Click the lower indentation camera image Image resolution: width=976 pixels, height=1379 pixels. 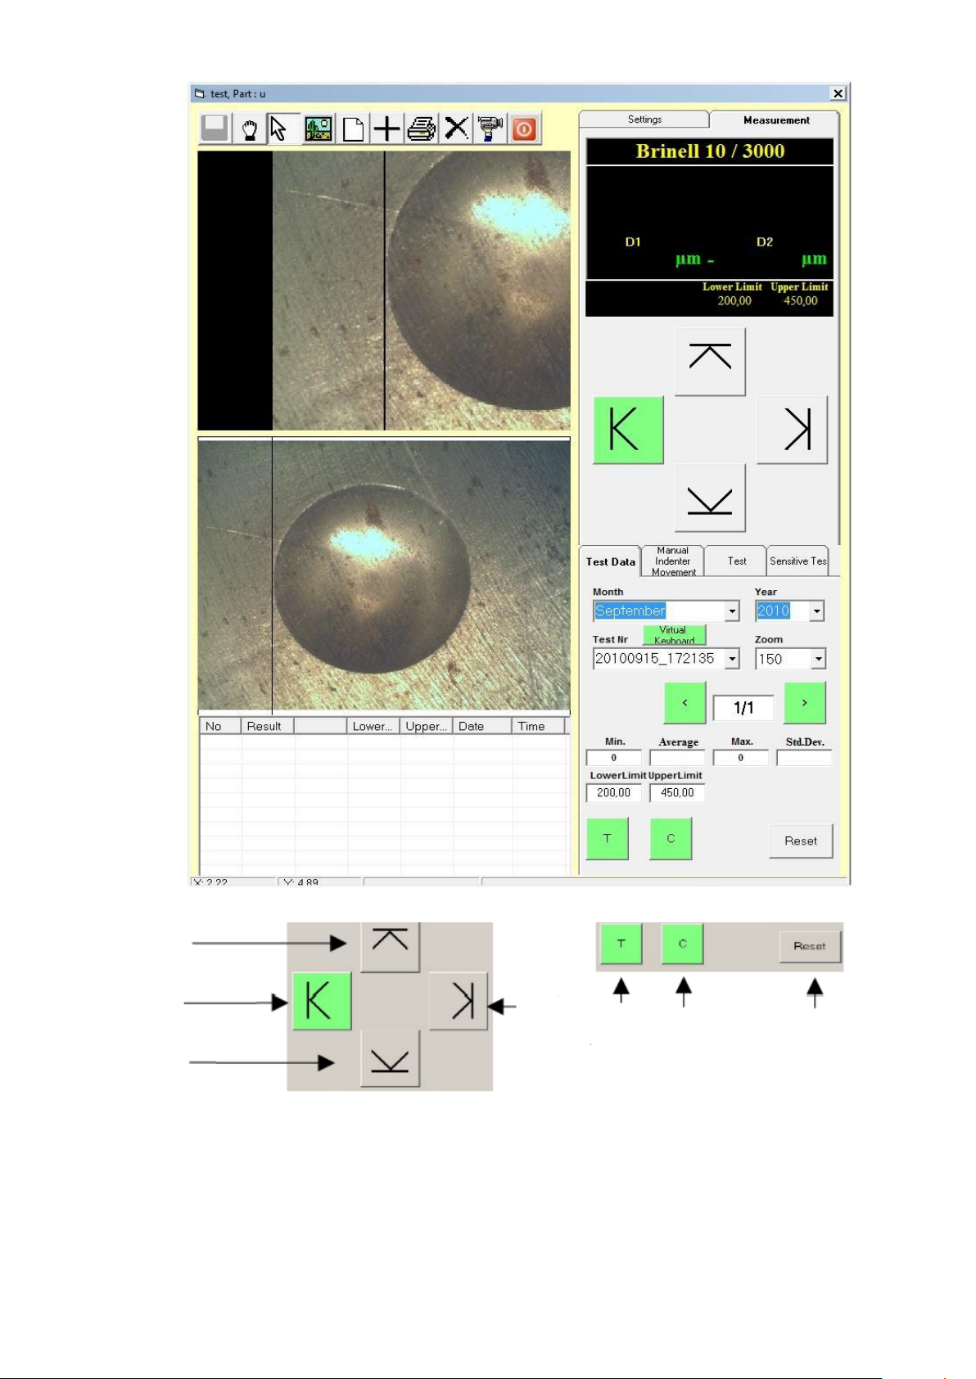(384, 577)
